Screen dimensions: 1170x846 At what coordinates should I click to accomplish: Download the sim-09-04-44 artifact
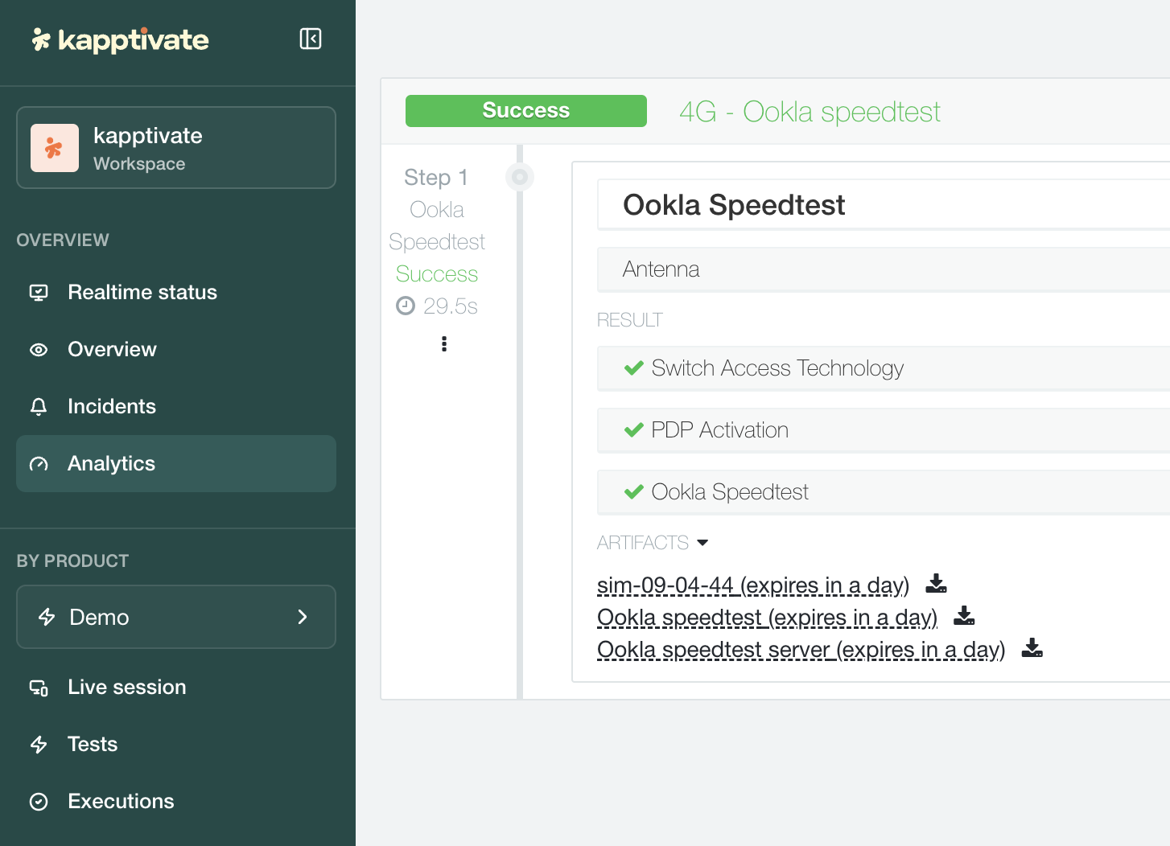[x=937, y=583]
